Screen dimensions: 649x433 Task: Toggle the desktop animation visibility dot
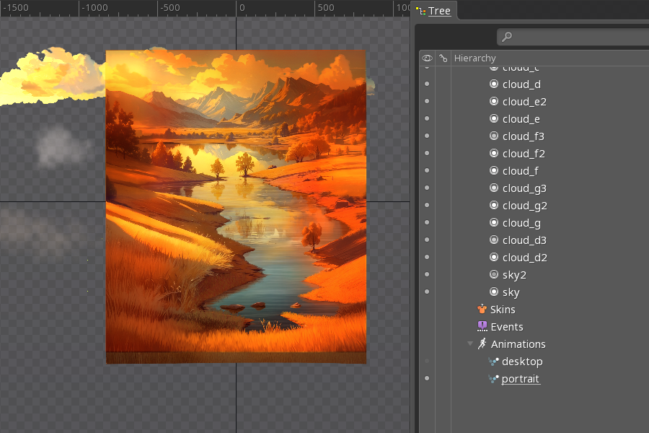427,362
